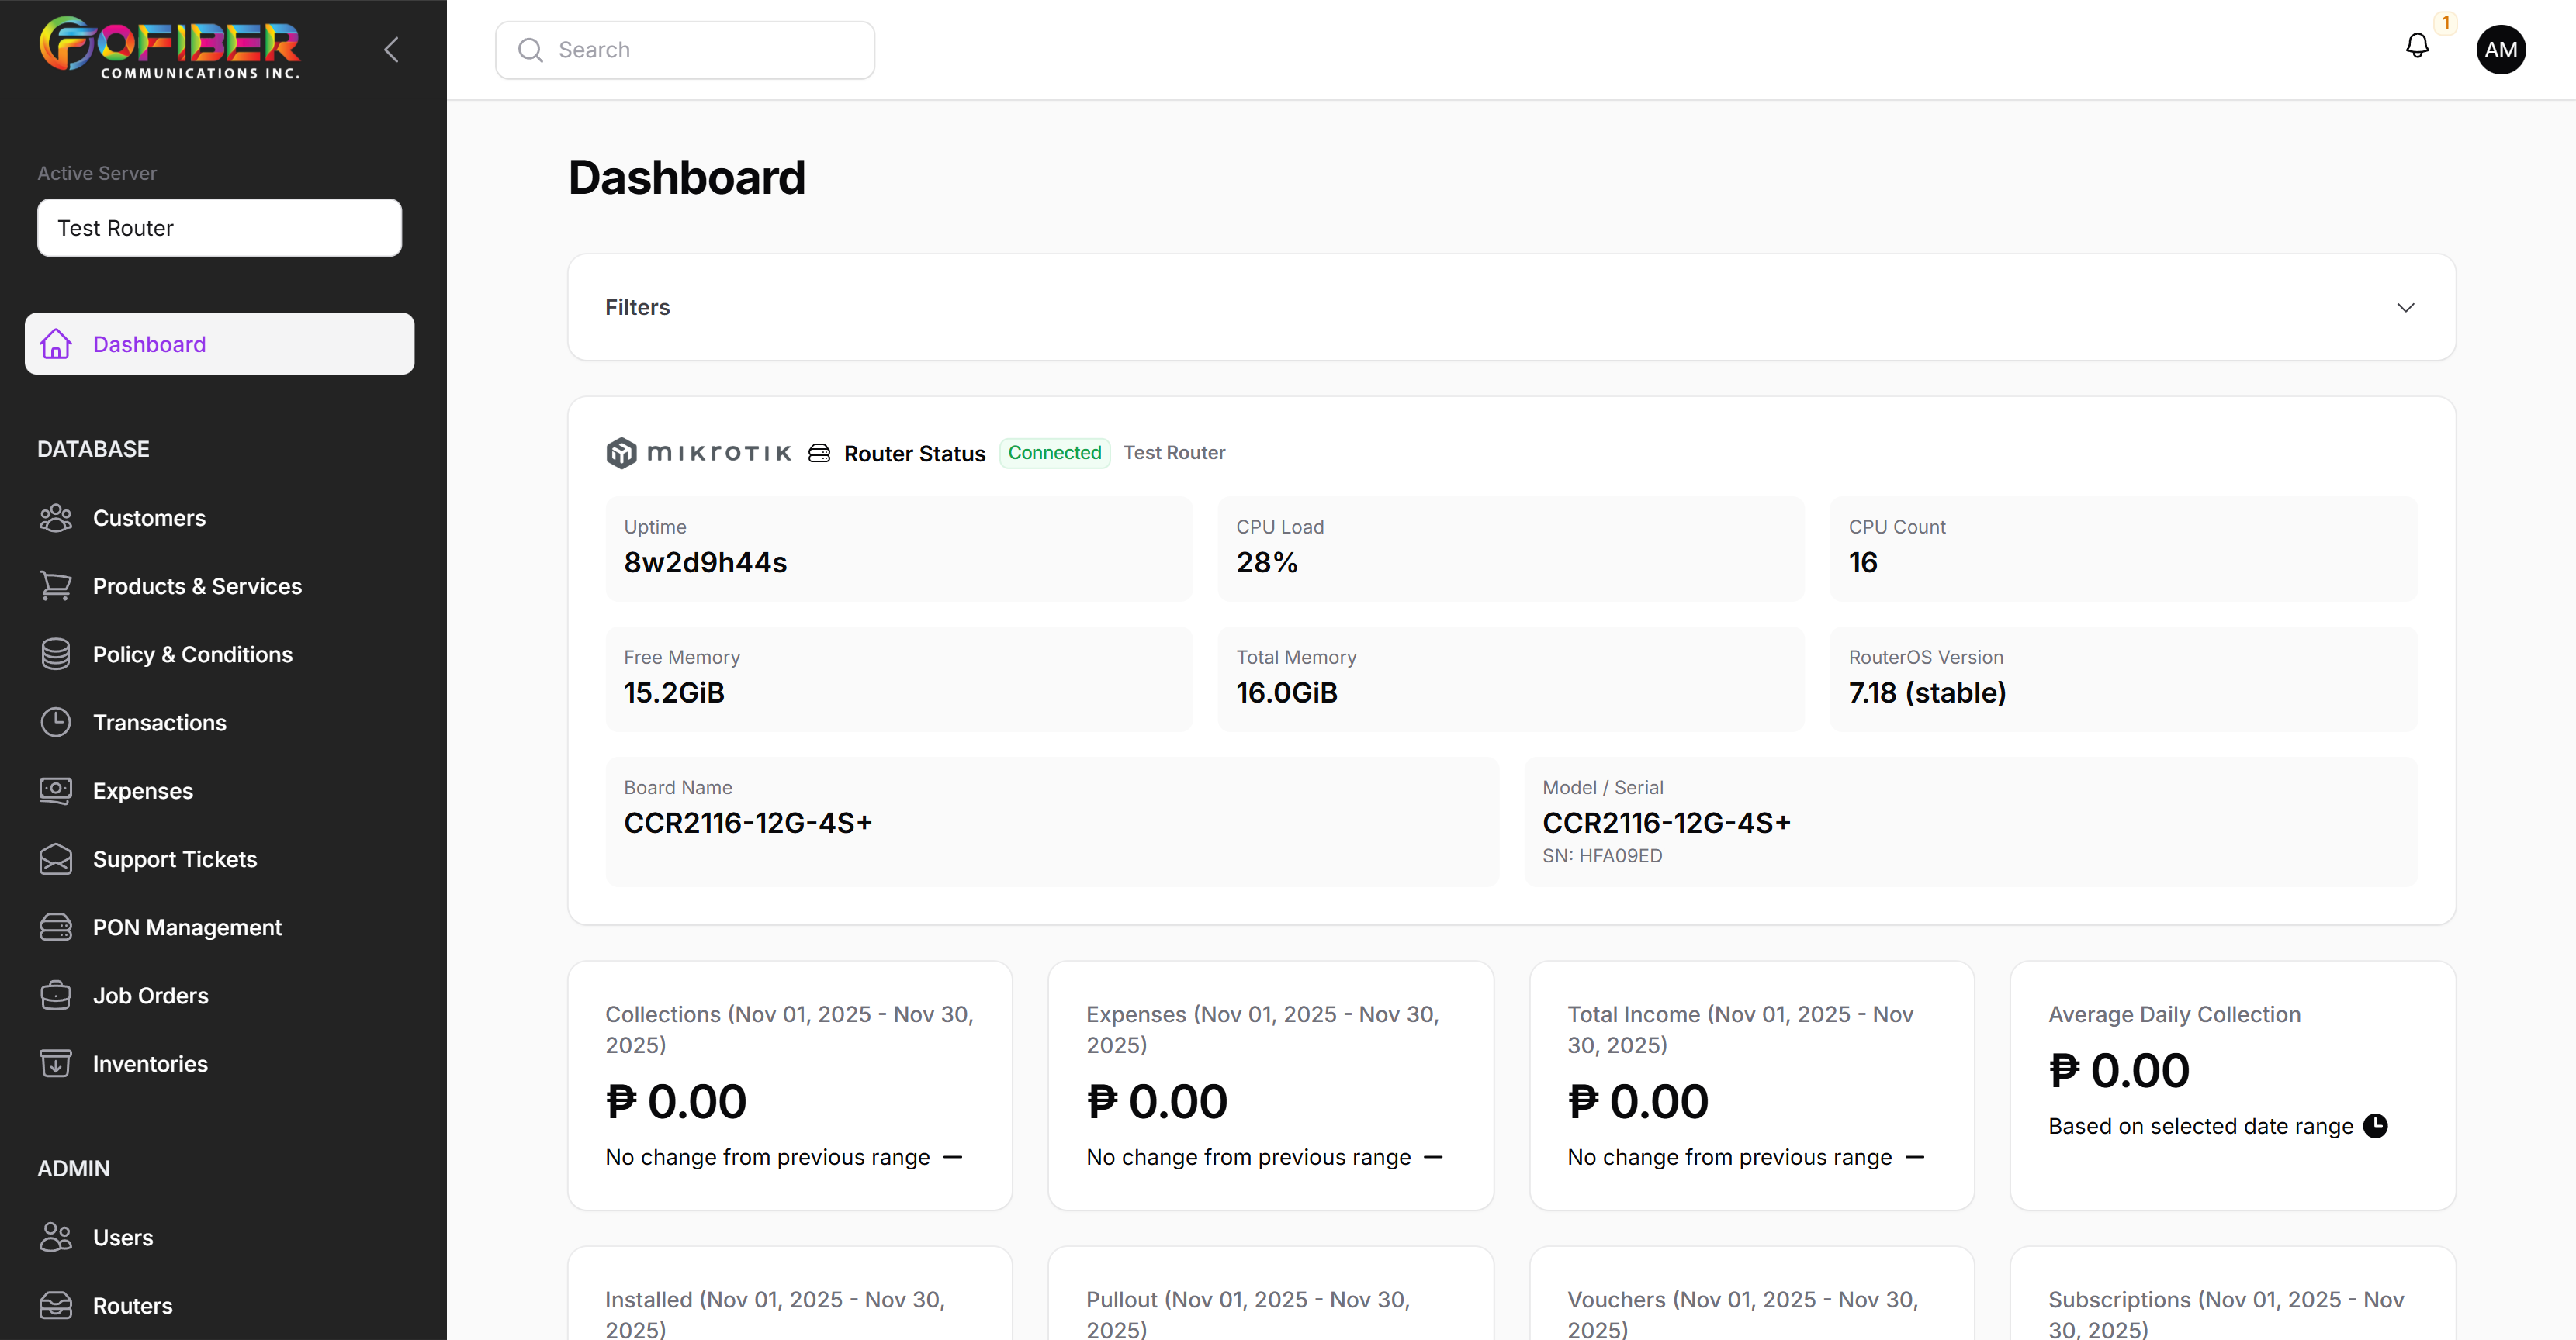Navigate to Routers admin page
The width and height of the screenshot is (2576, 1340).
point(132,1305)
